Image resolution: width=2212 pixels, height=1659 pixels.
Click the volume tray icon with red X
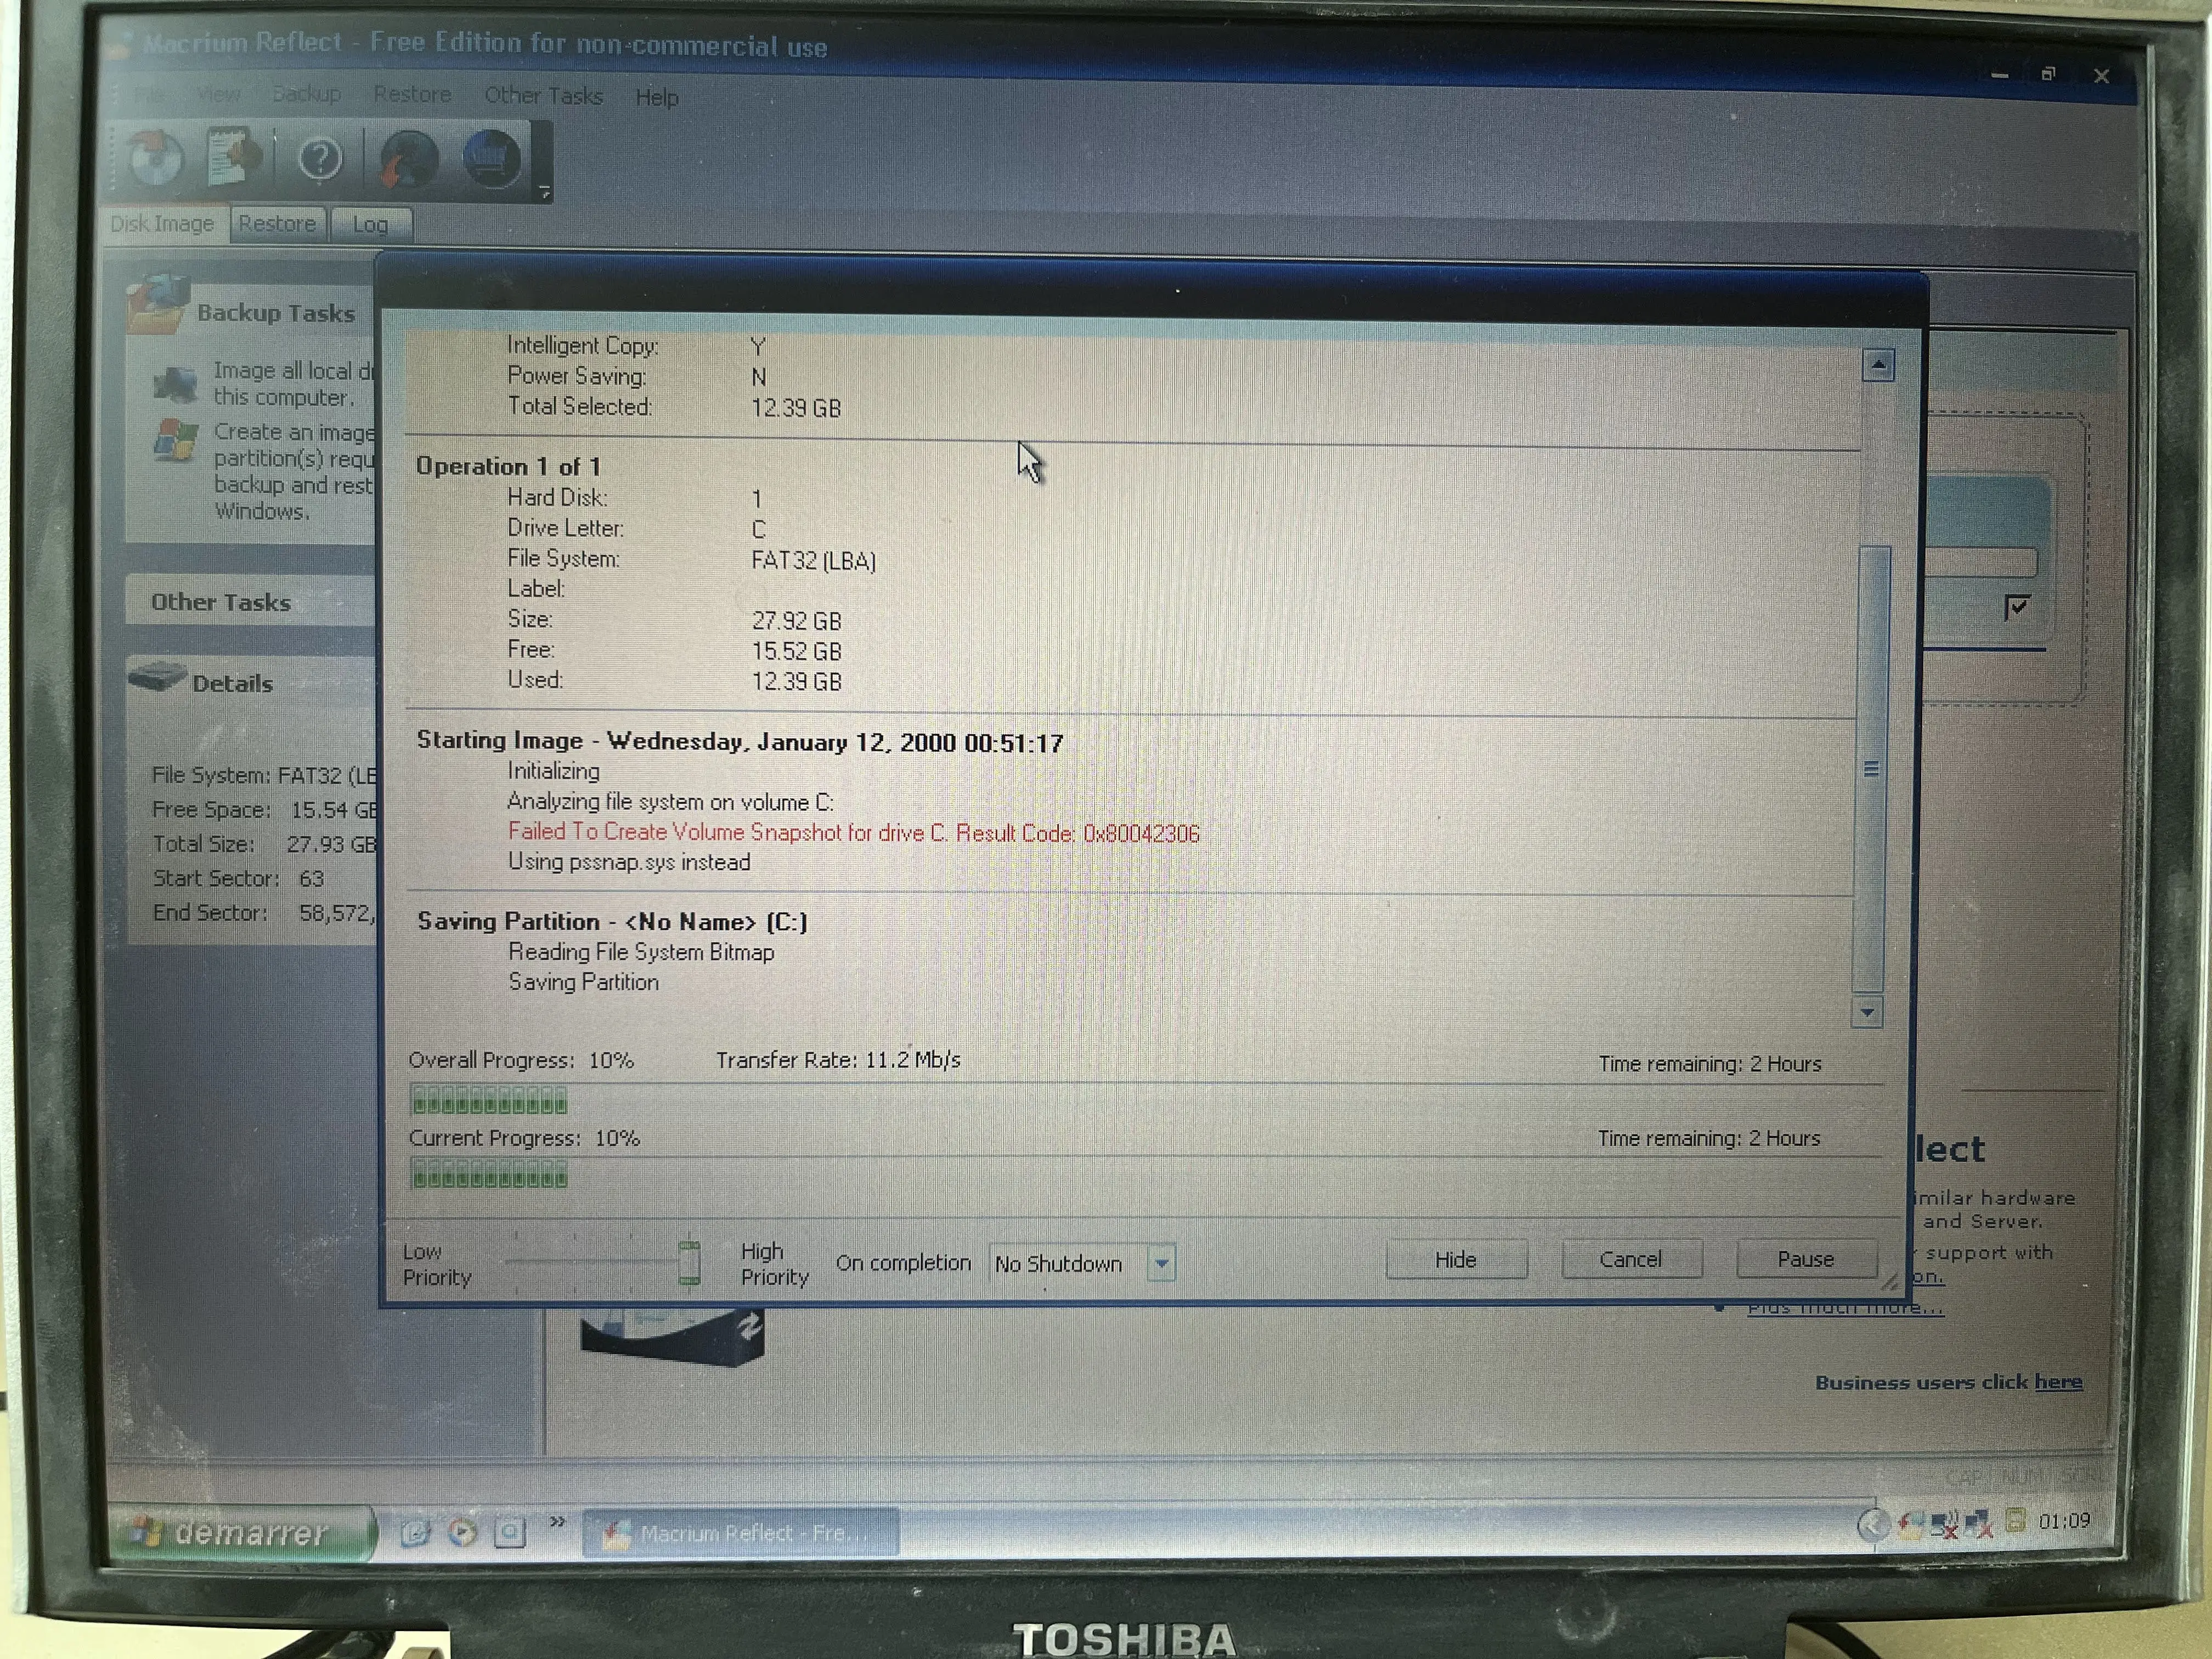click(x=1944, y=1524)
